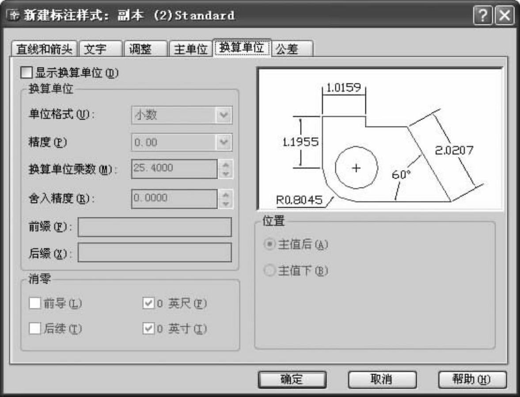520x397 pixels.
Task: Toggle the 前导 zero suppression checkbox
Action: pos(35,303)
